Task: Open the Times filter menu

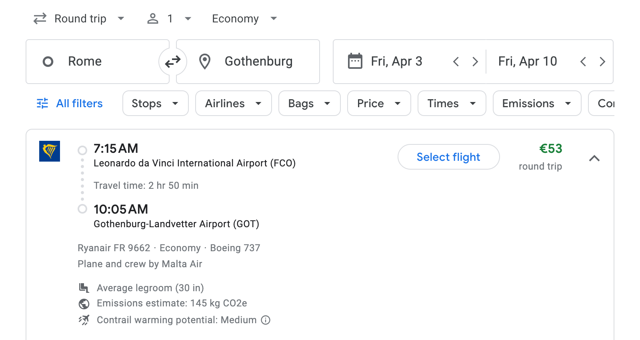Action: click(452, 103)
